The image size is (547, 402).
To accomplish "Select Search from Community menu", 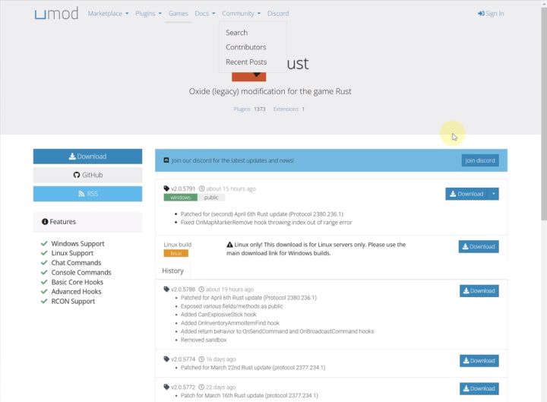I will [236, 33].
